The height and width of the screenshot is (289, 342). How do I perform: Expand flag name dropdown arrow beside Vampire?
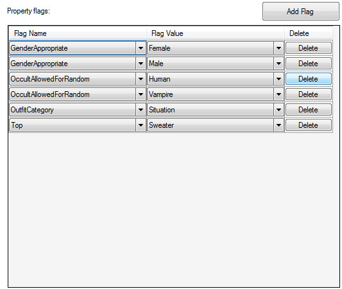click(x=141, y=94)
